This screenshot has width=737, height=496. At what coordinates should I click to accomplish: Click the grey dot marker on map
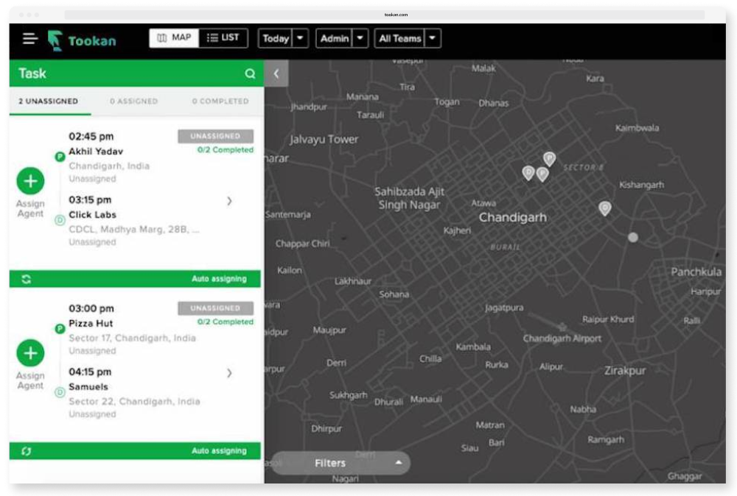pos(633,238)
